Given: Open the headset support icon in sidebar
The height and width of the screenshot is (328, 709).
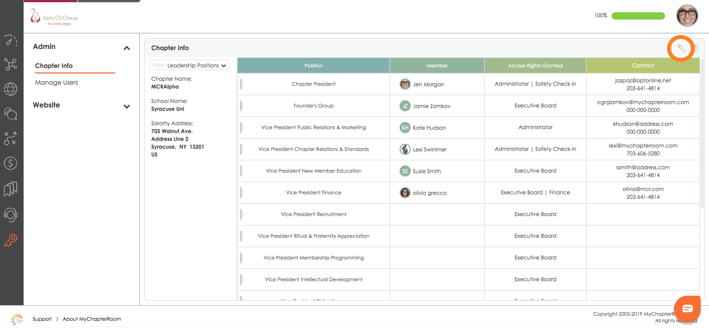Looking at the screenshot, I should pyautogui.click(x=11, y=215).
